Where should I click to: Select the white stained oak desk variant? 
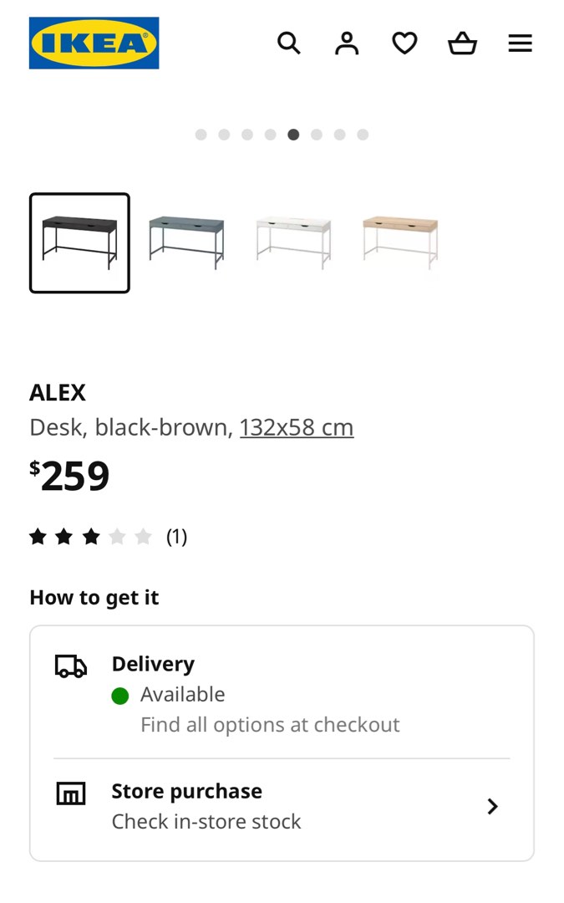coord(400,242)
